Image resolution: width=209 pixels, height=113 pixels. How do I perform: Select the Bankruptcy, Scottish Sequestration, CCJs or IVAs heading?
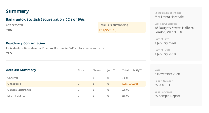(x=45, y=19)
